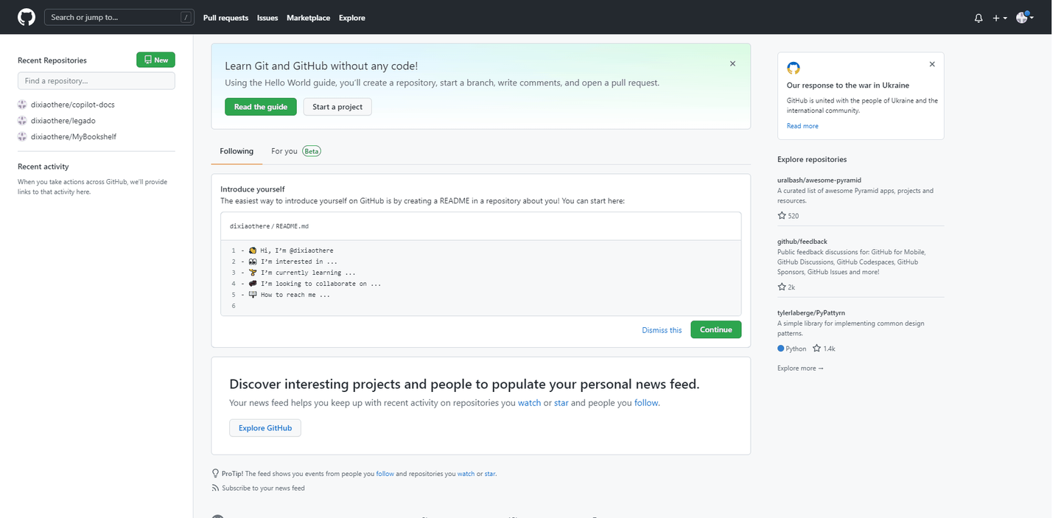The image size is (1061, 518).
Task: Click the GitHub Octocat logo
Action: pos(27,17)
